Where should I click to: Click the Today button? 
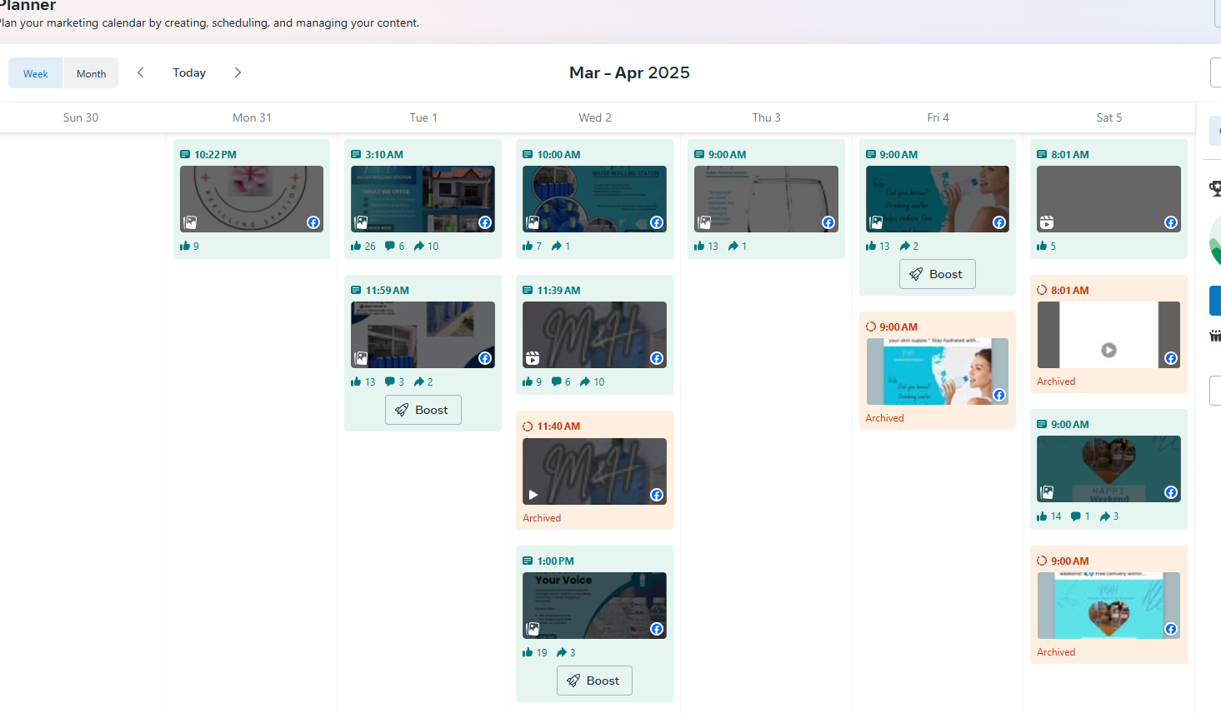pyautogui.click(x=189, y=72)
